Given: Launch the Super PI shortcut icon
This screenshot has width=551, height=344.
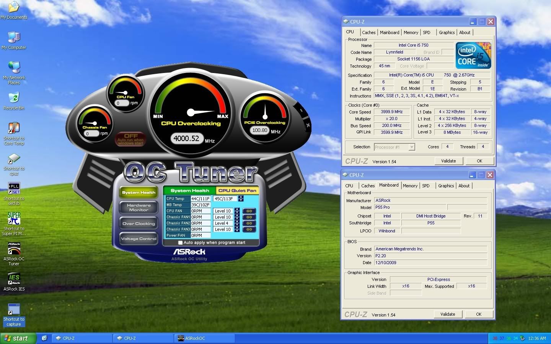Looking at the screenshot, I should [x=14, y=224].
